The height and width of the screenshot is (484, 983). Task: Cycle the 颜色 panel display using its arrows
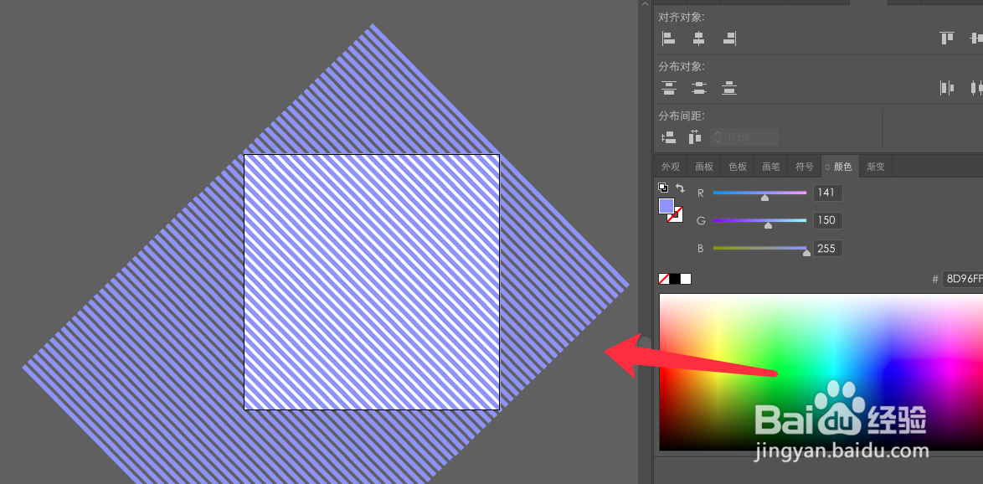tap(827, 167)
